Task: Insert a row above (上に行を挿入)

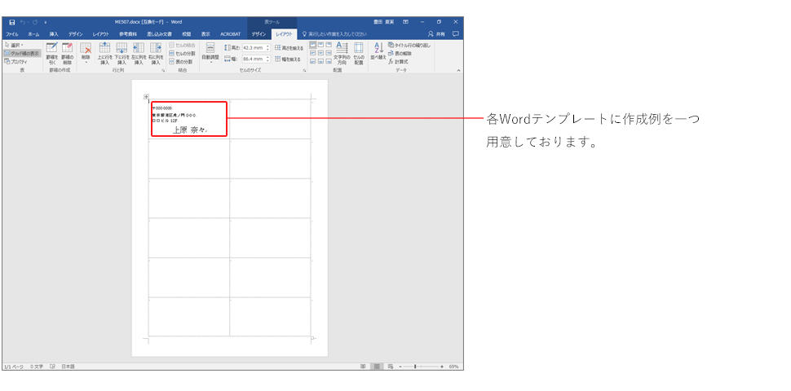Action: click(104, 54)
